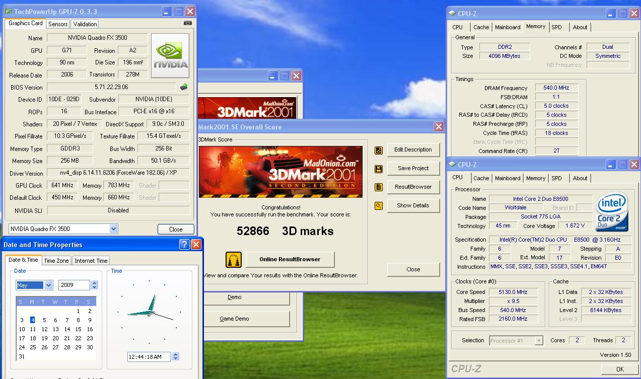Image resolution: width=641 pixels, height=379 pixels.
Task: Click the Core Speed value 5130.0 MHz
Action: click(x=513, y=292)
